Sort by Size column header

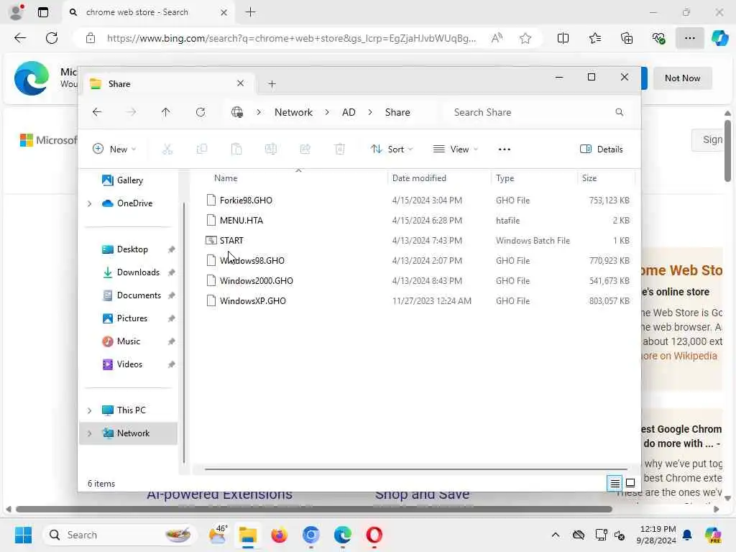[589, 178]
